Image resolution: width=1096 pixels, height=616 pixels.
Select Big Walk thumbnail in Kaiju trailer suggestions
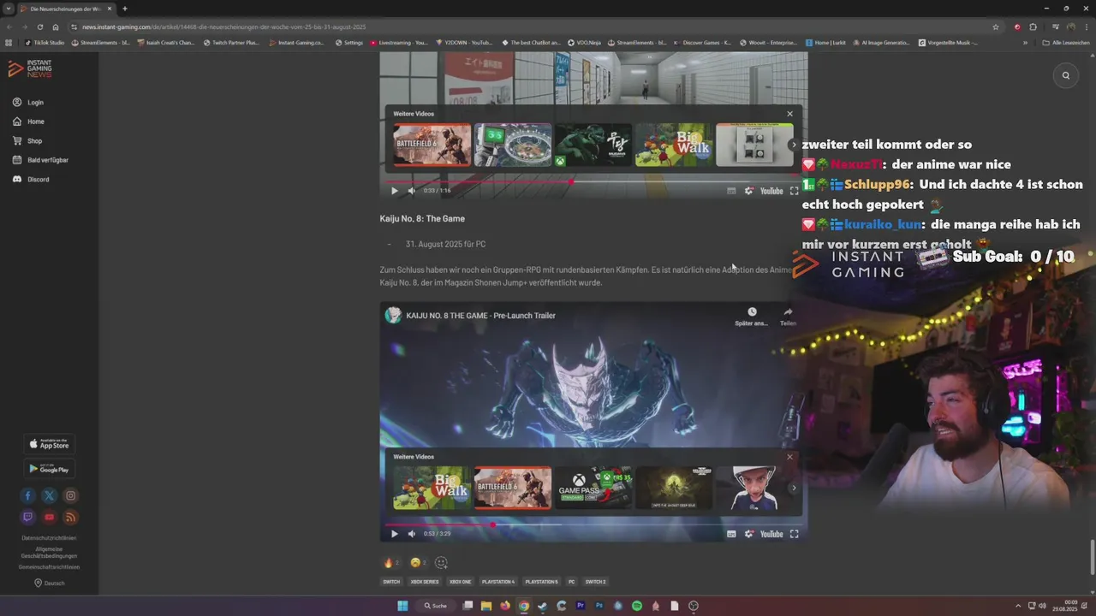click(432, 488)
